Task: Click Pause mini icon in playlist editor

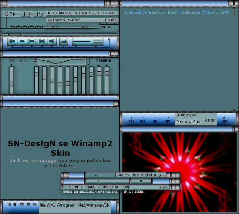Action: pyautogui.click(x=186, y=122)
